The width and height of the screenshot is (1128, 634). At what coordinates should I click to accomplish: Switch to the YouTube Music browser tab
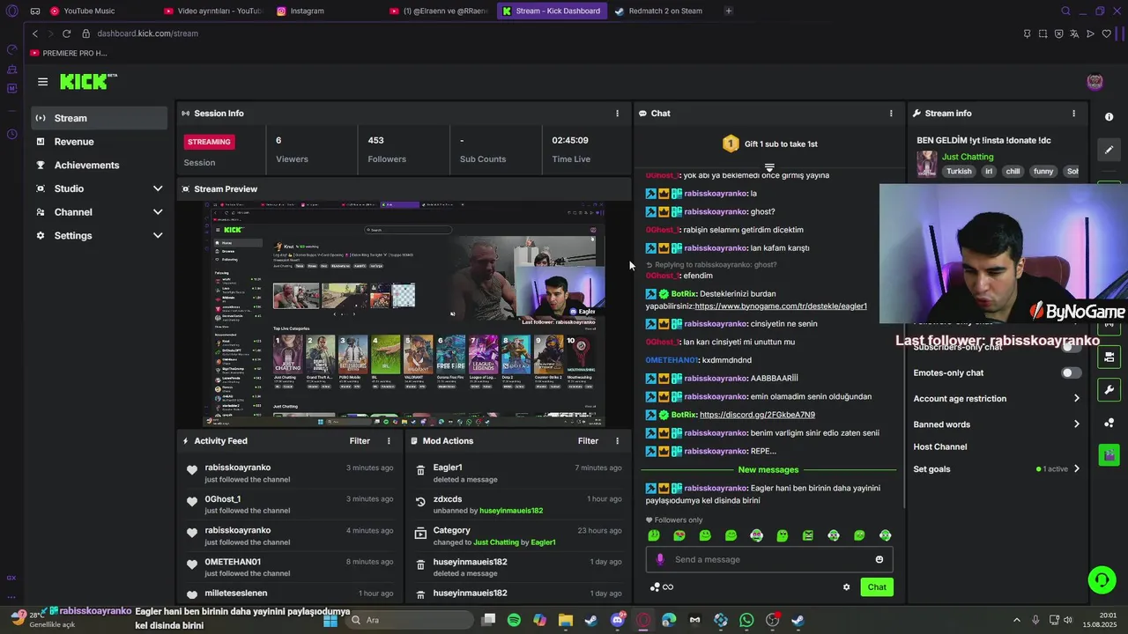pos(89,11)
